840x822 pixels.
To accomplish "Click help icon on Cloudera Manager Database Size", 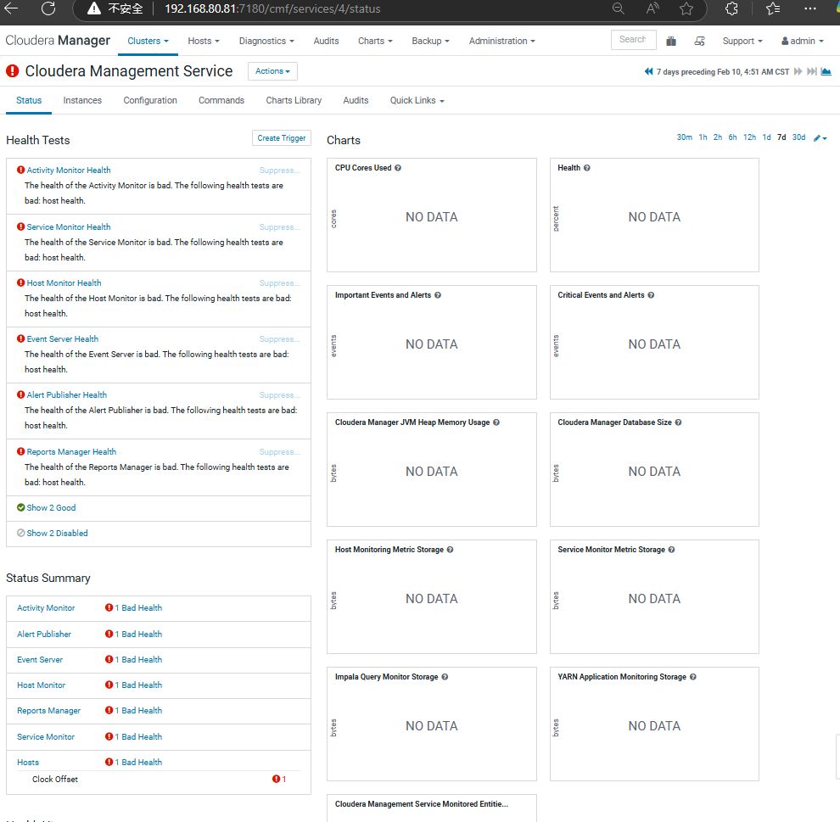I will 678,422.
